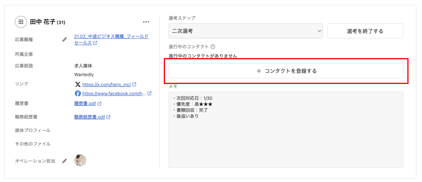Click the X (Twitter) logo icon

[x=78, y=85]
